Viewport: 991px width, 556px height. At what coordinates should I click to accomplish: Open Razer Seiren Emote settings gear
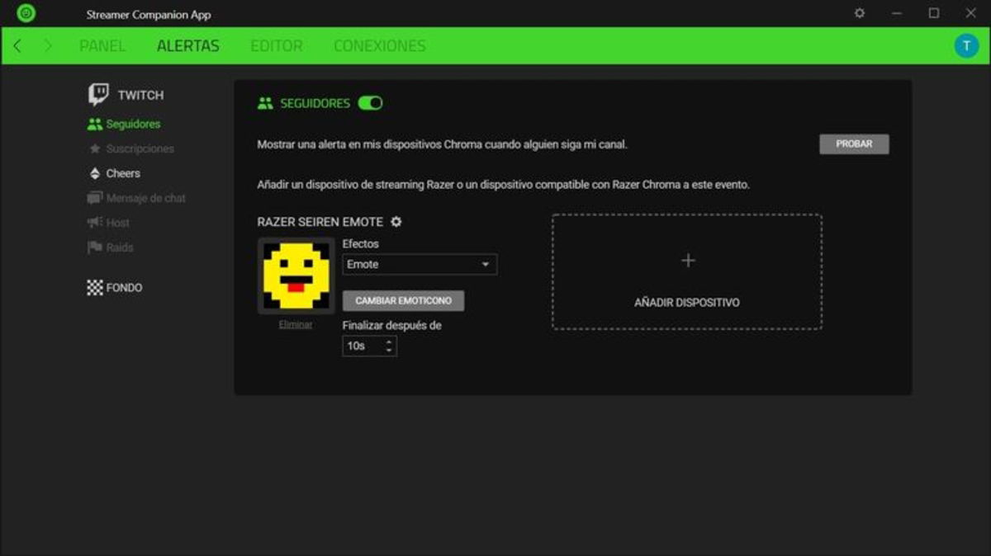(x=396, y=222)
